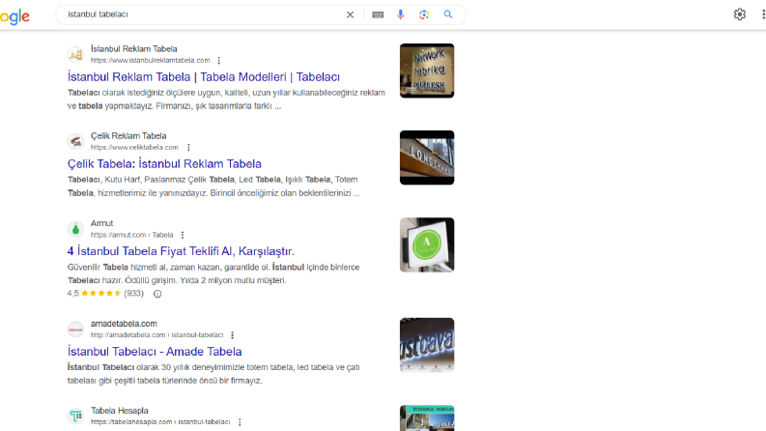Image resolution: width=766 pixels, height=431 pixels.
Task: Click the 'Tabela Hesapla' site name
Action: pyautogui.click(x=119, y=411)
